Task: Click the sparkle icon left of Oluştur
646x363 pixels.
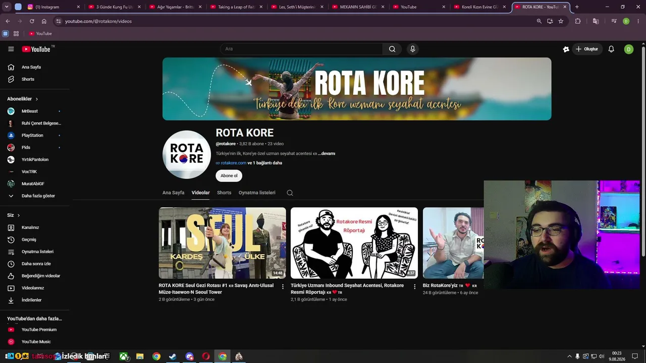Action: (x=566, y=49)
